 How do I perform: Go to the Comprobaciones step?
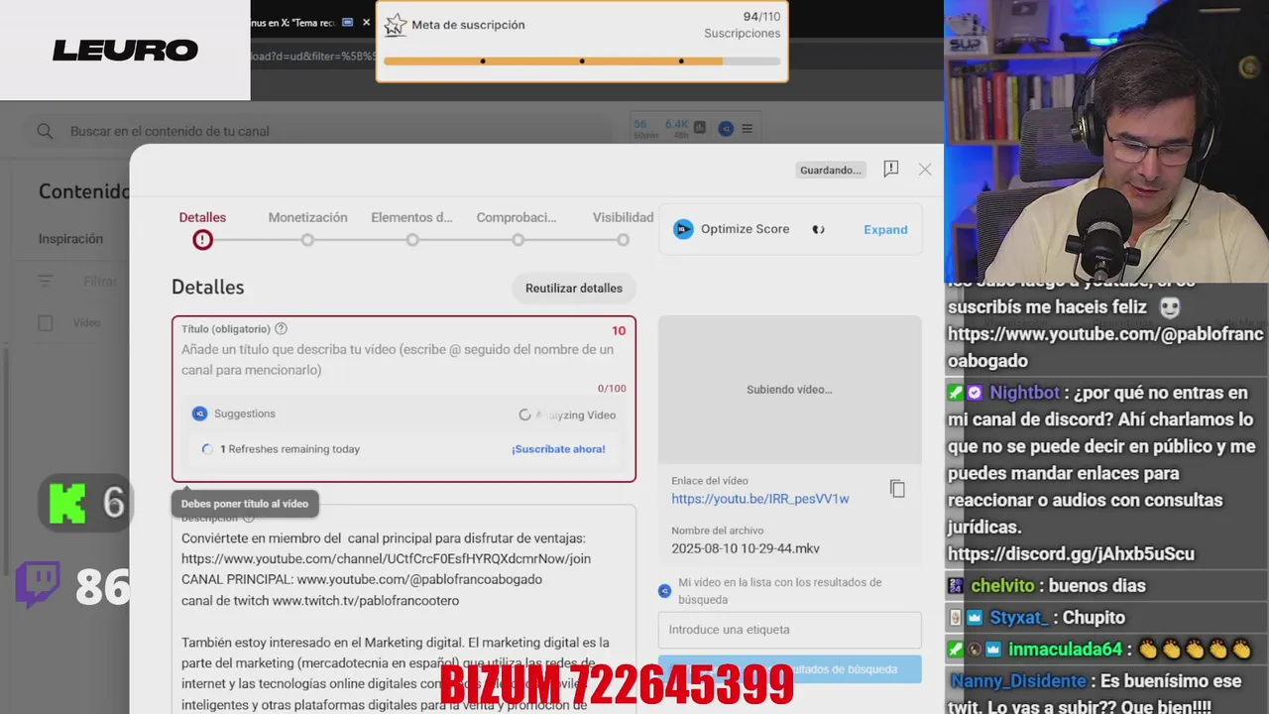tap(517, 228)
